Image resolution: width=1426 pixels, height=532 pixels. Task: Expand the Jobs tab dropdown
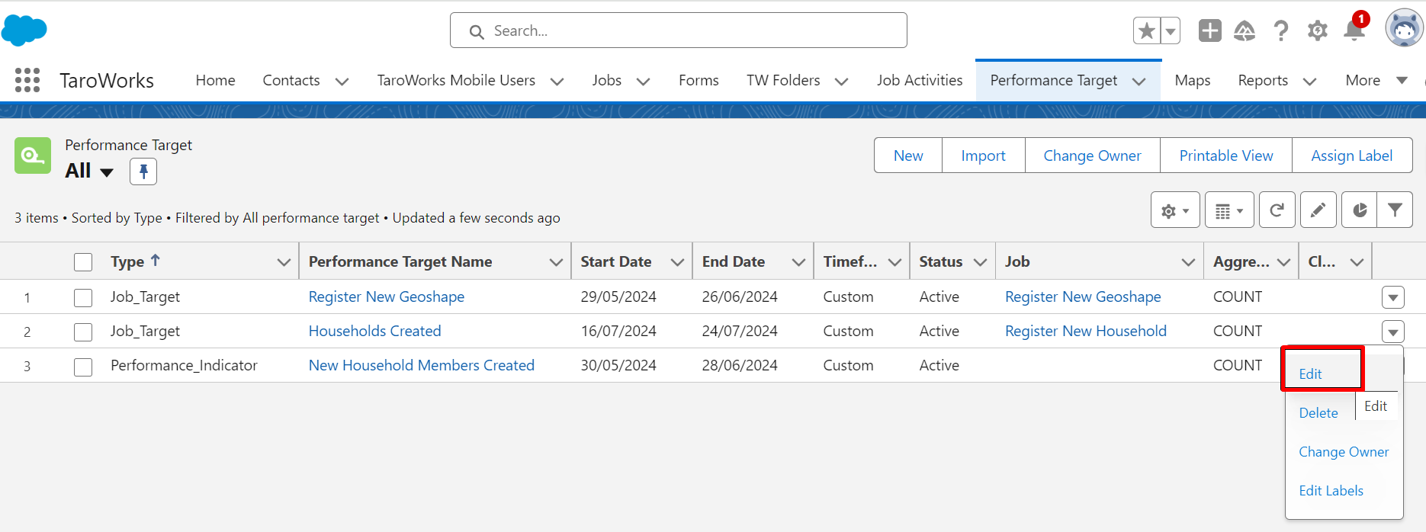pyautogui.click(x=643, y=82)
